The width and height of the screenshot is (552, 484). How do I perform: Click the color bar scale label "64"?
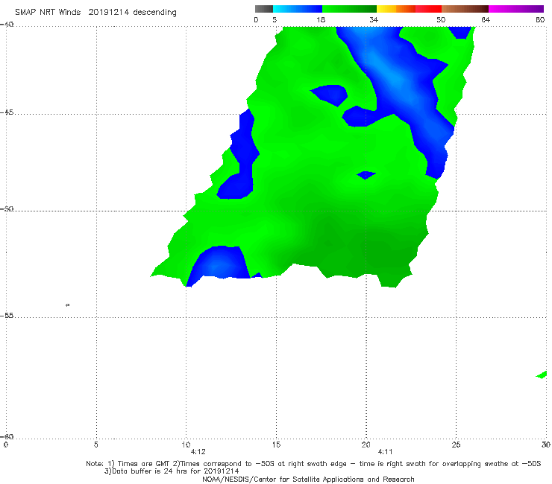(x=486, y=19)
